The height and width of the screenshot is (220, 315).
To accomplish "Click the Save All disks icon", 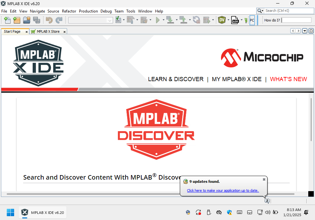I will 37,20.
